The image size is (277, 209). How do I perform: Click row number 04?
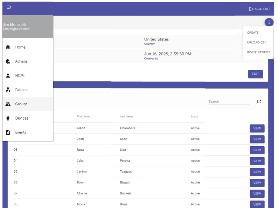pyautogui.click(x=16, y=161)
